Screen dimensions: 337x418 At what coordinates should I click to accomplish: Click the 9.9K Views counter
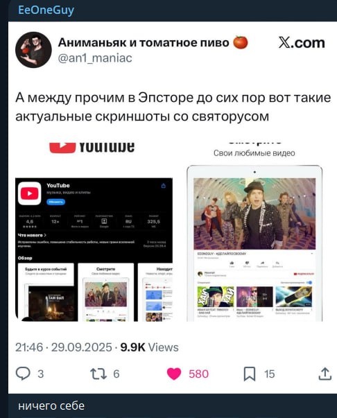tap(149, 347)
